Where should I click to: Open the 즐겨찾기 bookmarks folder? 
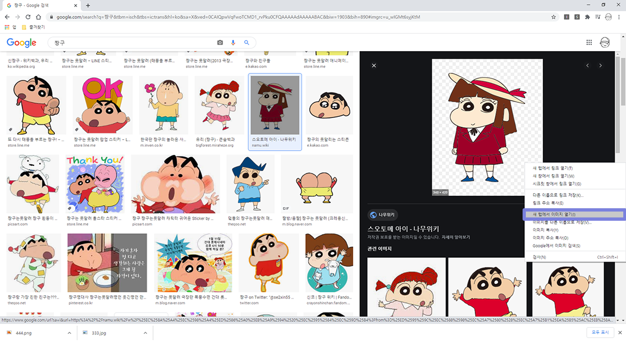click(x=33, y=27)
